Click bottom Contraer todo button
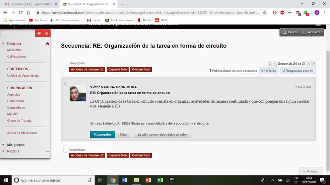330x185 pixels. (141, 156)
